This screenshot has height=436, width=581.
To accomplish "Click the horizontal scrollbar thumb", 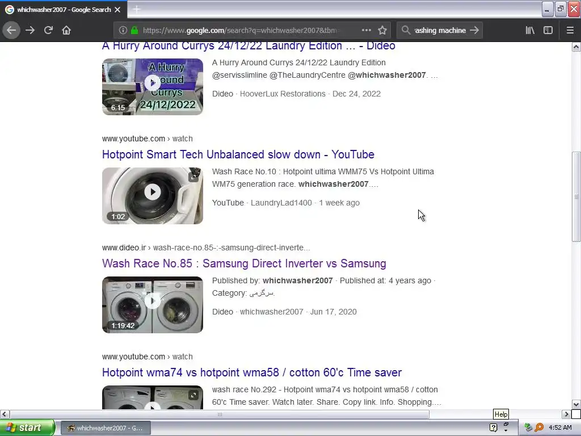I will (220, 414).
